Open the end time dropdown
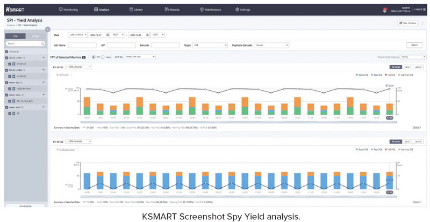 pyautogui.click(x=157, y=35)
